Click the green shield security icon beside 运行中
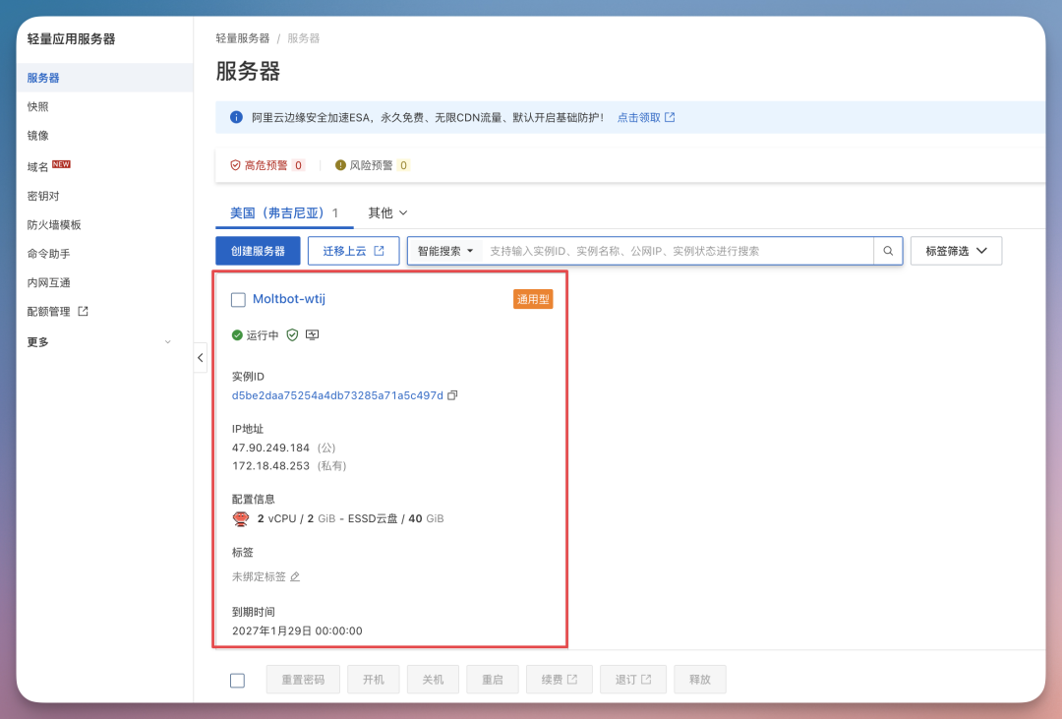1062x719 pixels. pyautogui.click(x=292, y=334)
